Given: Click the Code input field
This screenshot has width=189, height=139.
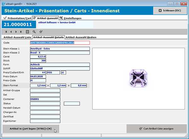Looking at the screenshot, I should (x=60, y=43).
